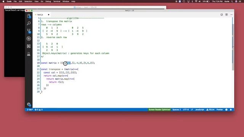Click the Bluetooth icon in menu bar
This screenshot has height=137, width=244.
click(192, 2)
